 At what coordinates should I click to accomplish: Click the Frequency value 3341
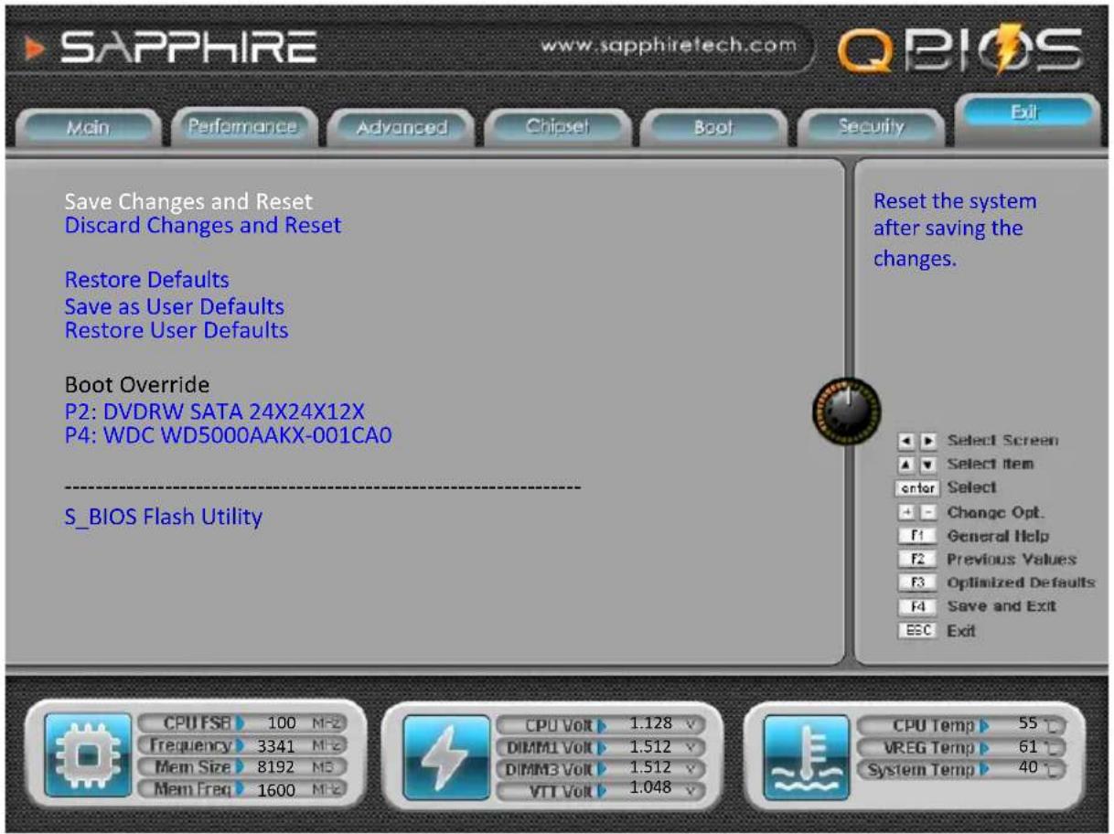[276, 746]
